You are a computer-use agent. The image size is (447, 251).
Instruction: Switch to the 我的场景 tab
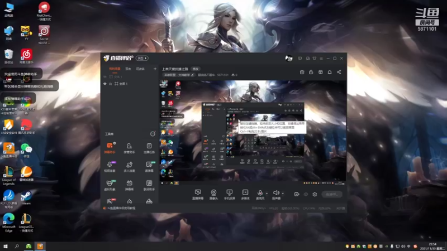(115, 69)
